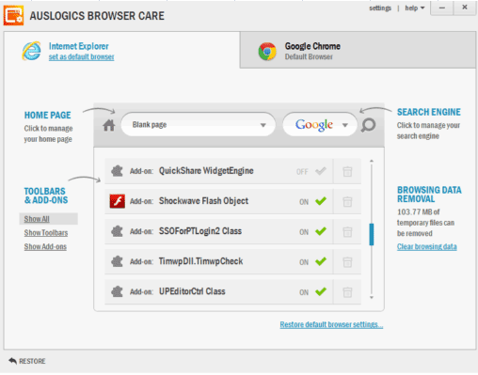Delete TimwpDll.TimwpCheck with trash icon
Image resolution: width=478 pixels, height=375 pixels.
pyautogui.click(x=347, y=262)
